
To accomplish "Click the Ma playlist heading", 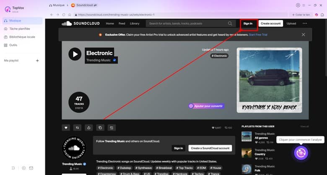I will [11, 60].
